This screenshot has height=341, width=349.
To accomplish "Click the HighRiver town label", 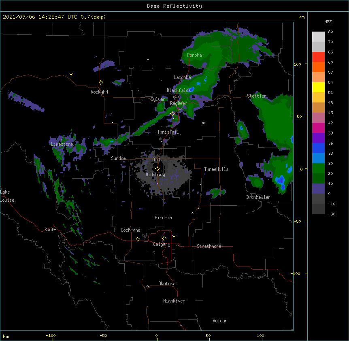I will tap(174, 301).
